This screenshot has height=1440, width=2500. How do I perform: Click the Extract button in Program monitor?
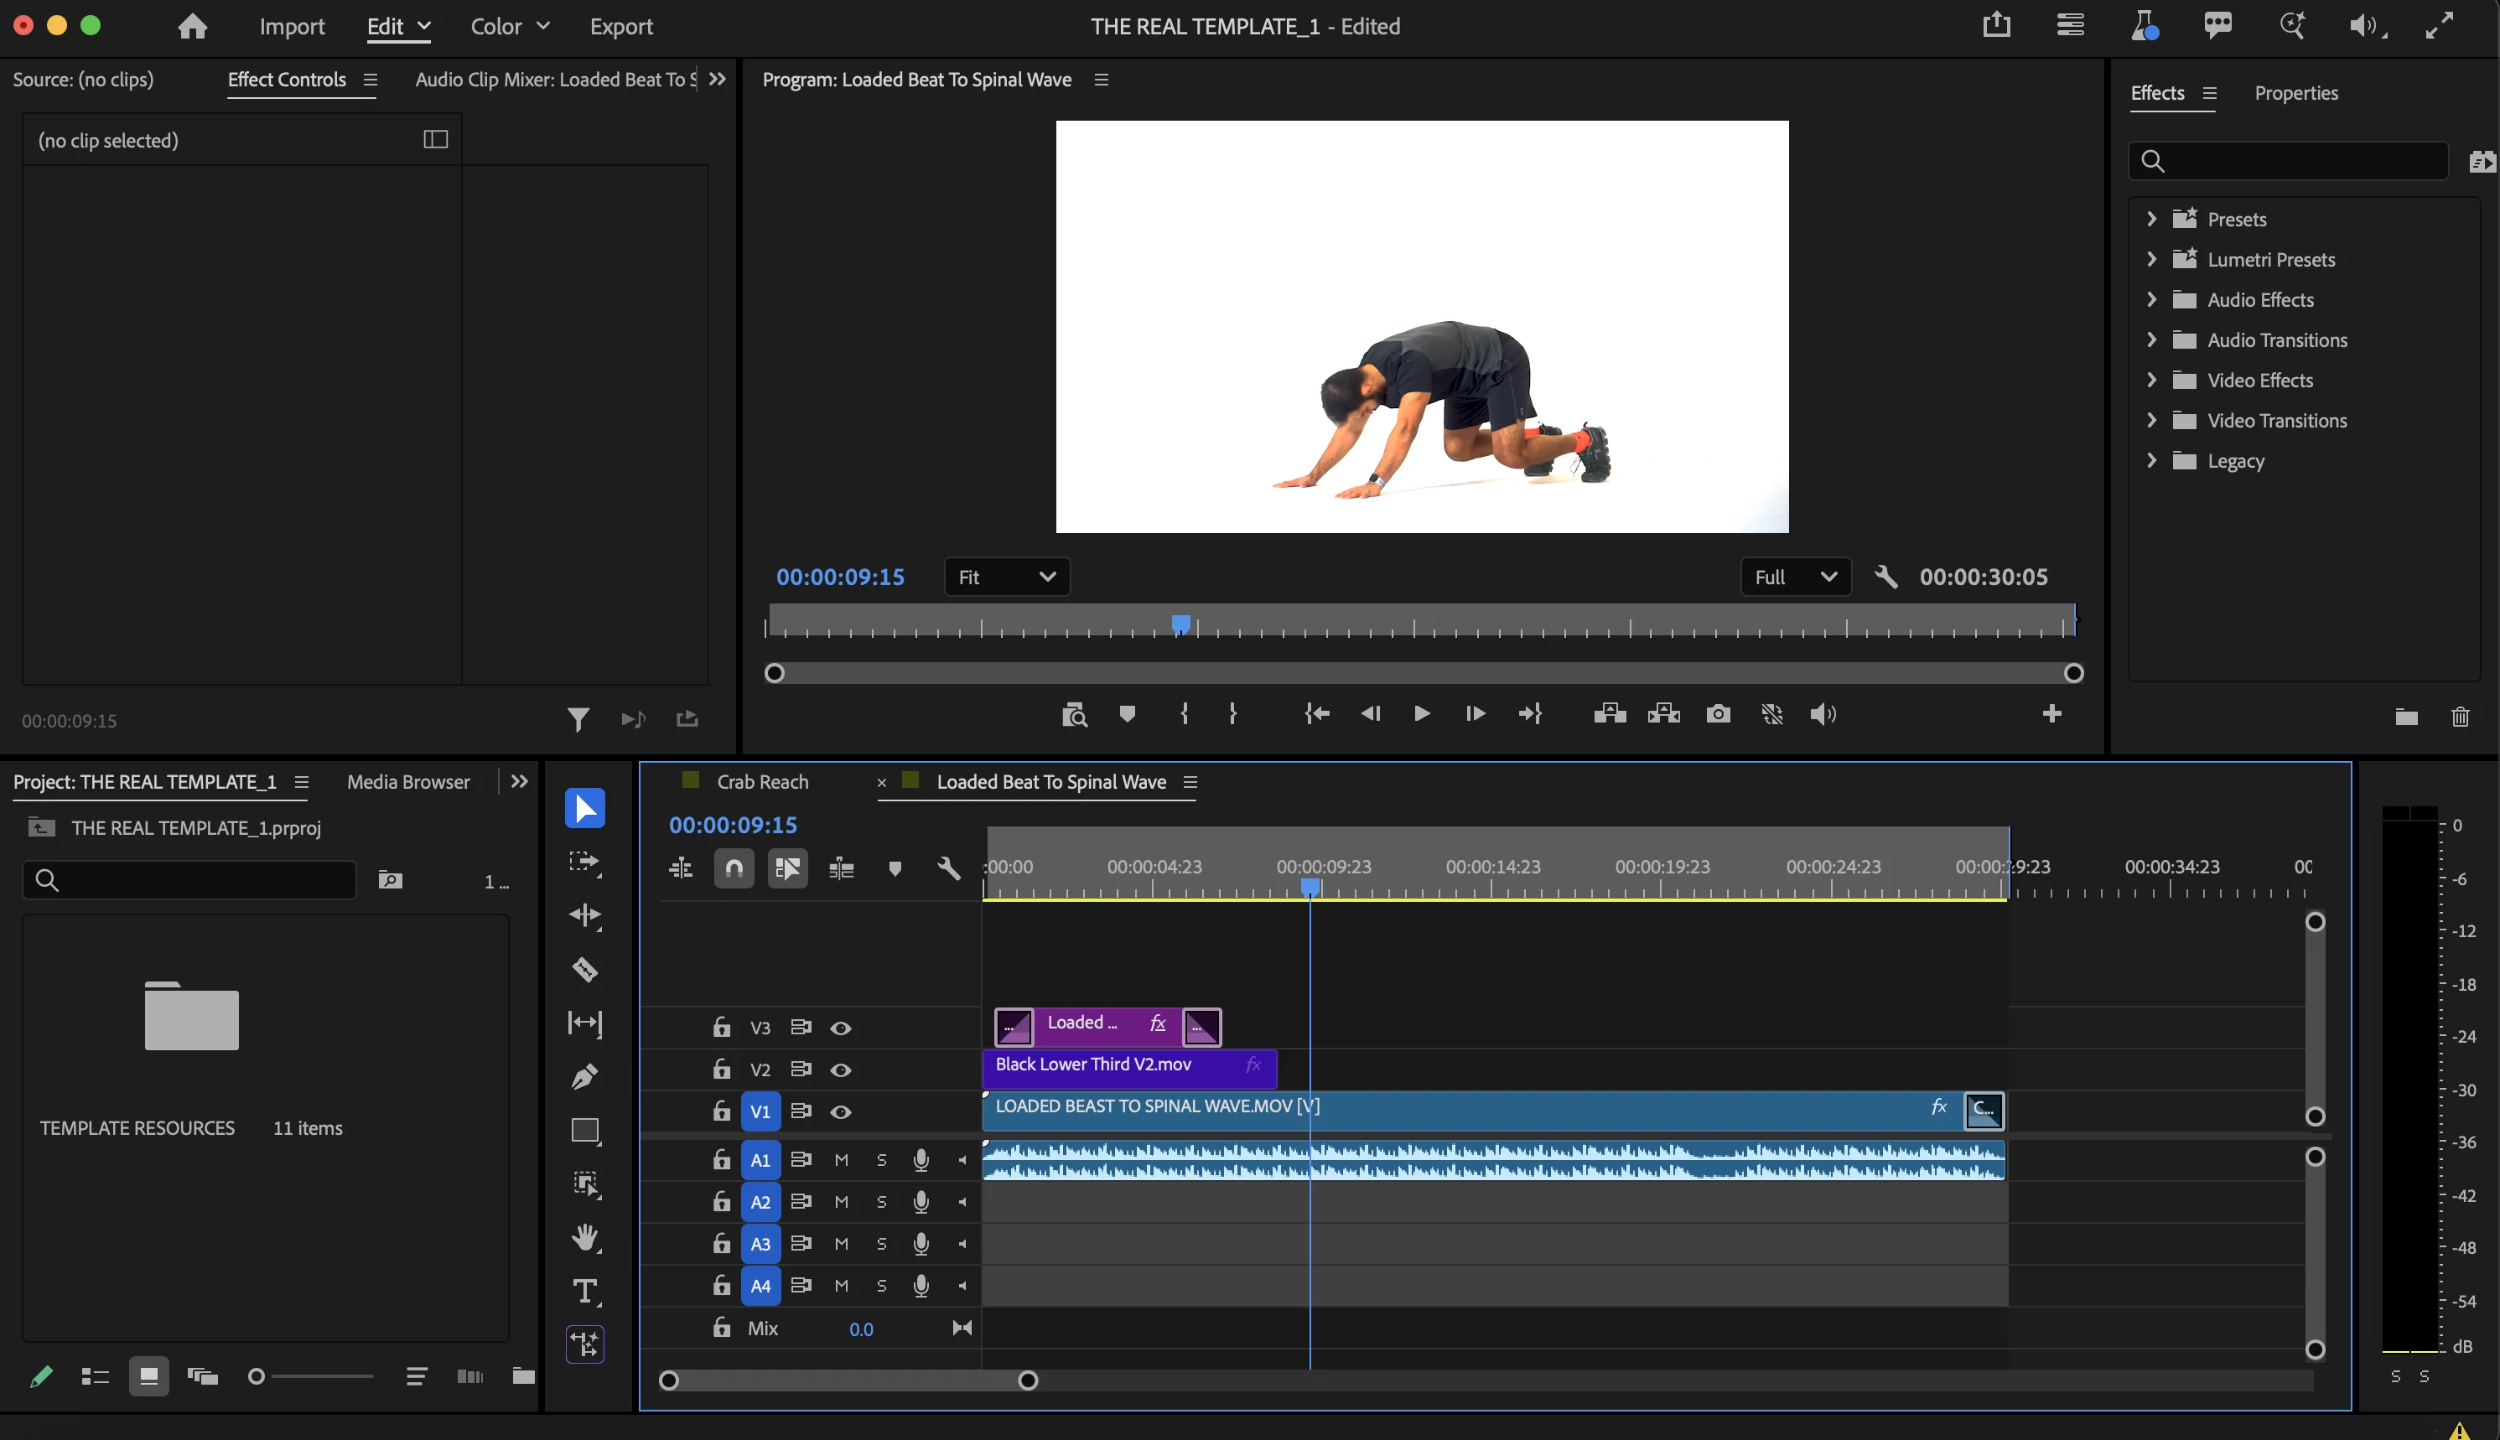pyautogui.click(x=1664, y=714)
